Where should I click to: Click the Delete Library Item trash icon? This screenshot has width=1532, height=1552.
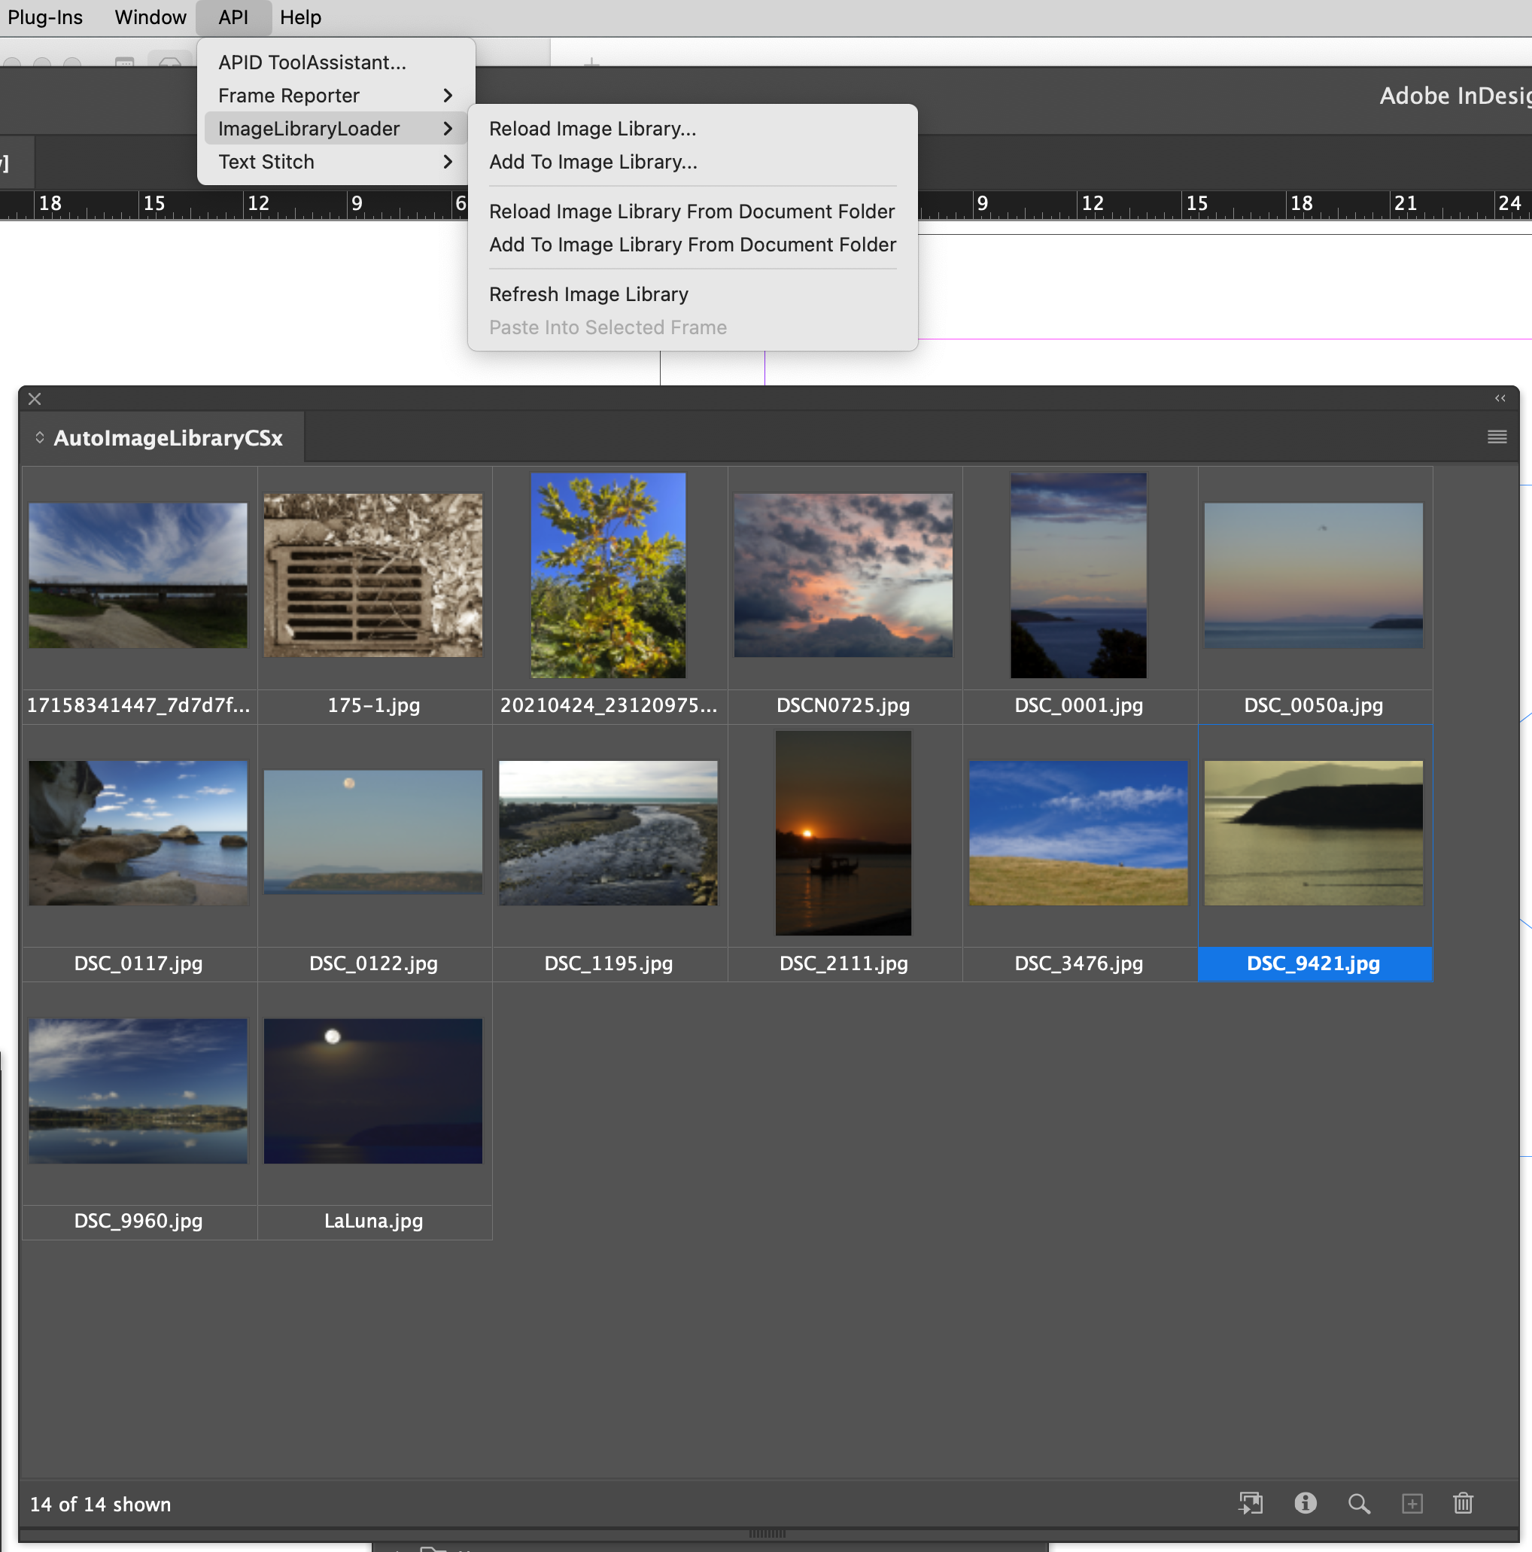coord(1463,1503)
